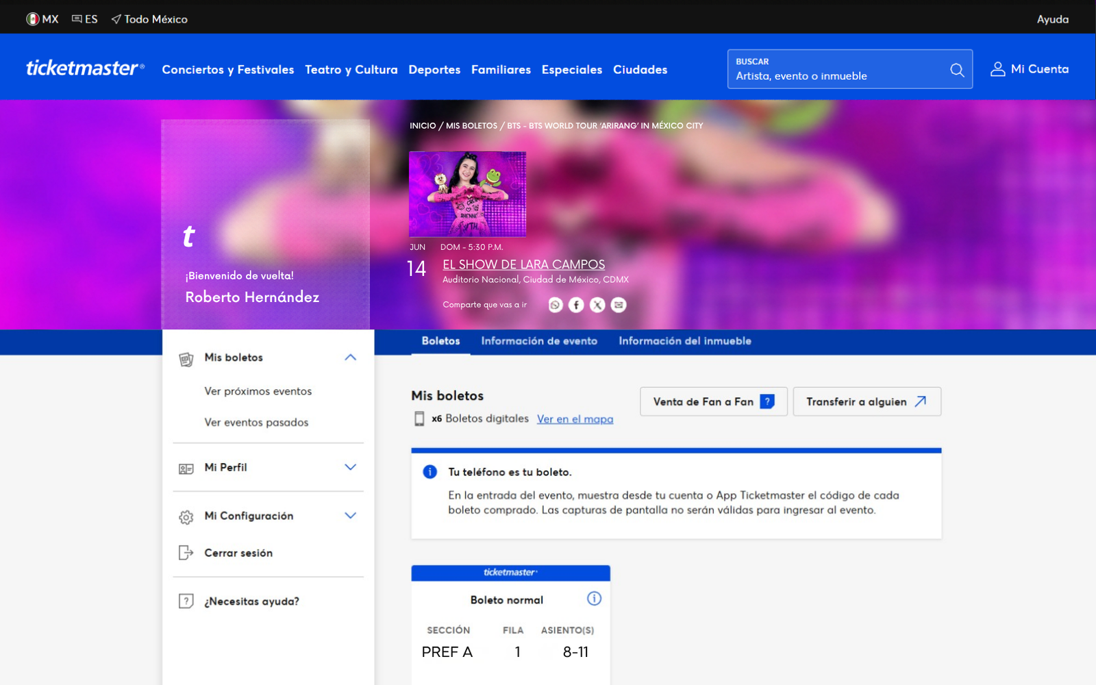Click the Mis boletos ticket icon
This screenshot has width=1096, height=685.
[x=186, y=358]
